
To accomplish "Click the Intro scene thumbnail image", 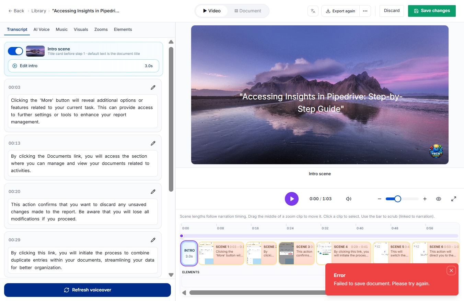I will [x=35, y=51].
